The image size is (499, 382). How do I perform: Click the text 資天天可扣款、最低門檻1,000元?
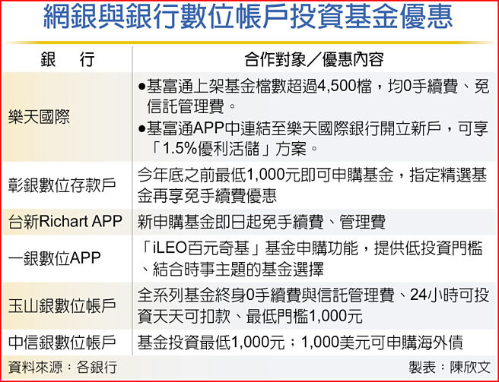249,316
